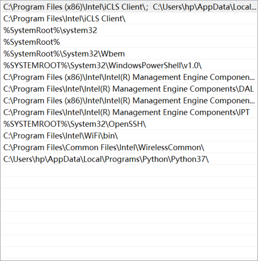258x261 pixels.
Task: Select the Management Engine Components\IPT entry
Action: click(x=130, y=112)
